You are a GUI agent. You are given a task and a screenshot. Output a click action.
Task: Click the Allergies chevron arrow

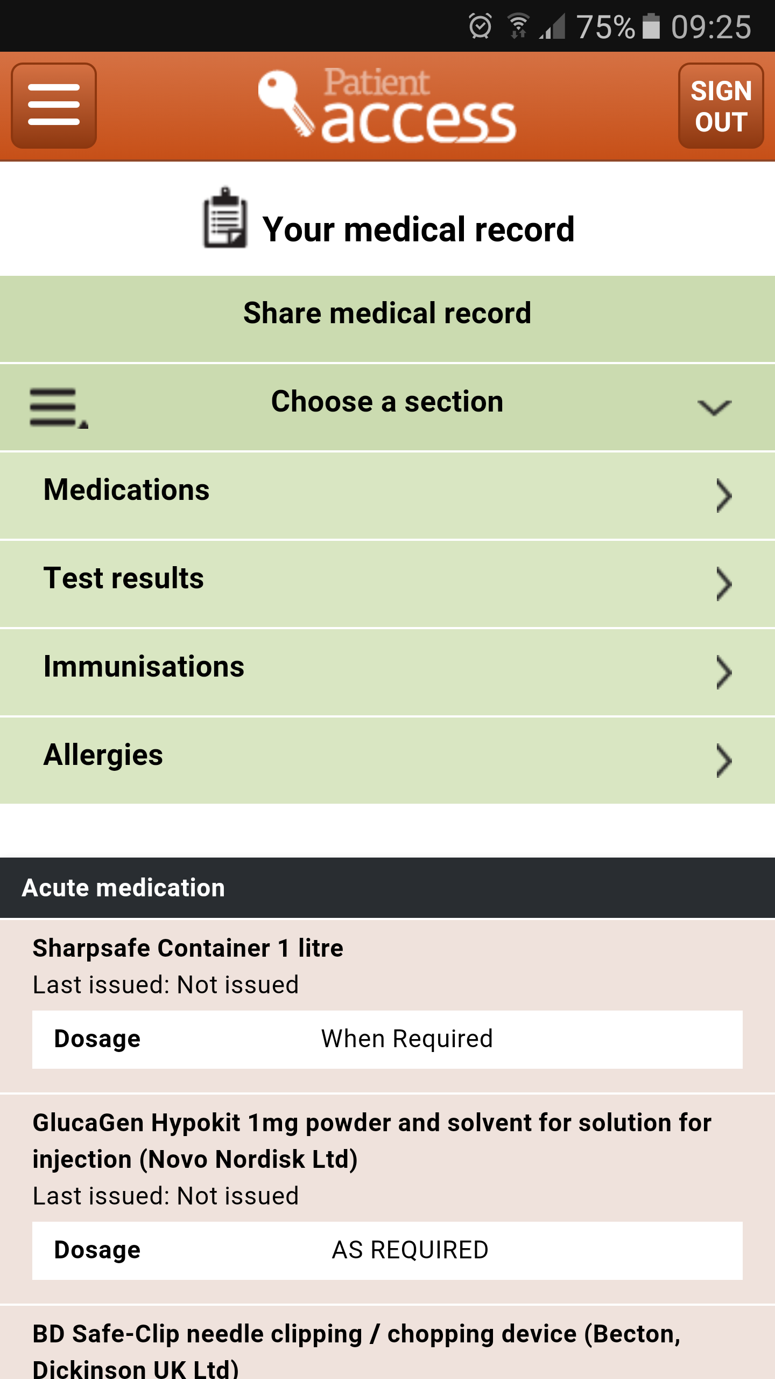(x=724, y=761)
